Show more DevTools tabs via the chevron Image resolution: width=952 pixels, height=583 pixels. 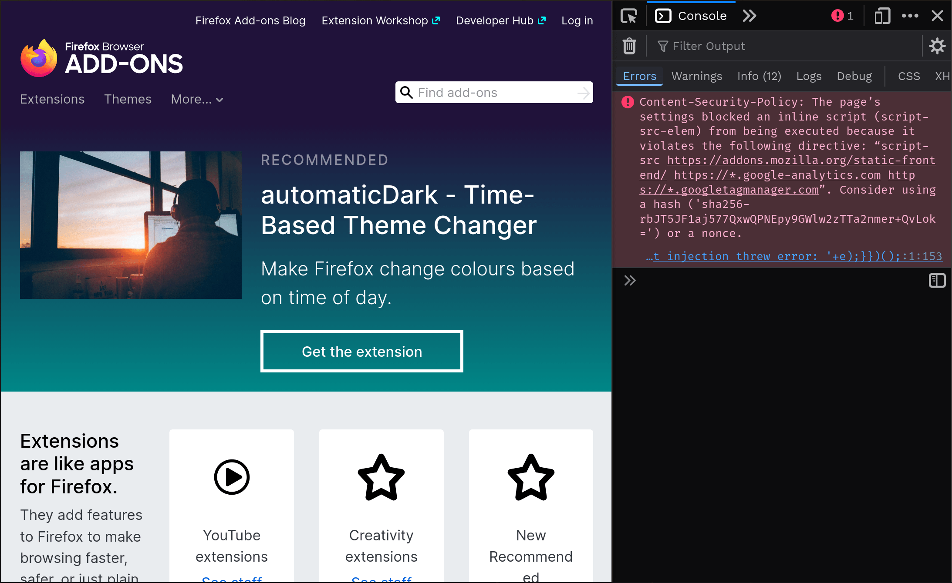[749, 16]
